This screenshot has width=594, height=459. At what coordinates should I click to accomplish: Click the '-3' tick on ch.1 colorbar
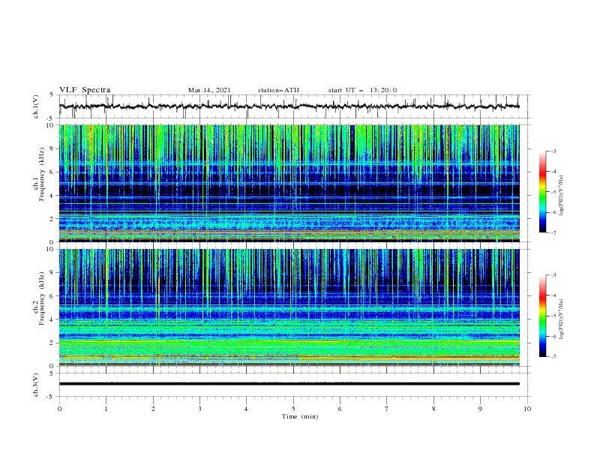click(553, 151)
